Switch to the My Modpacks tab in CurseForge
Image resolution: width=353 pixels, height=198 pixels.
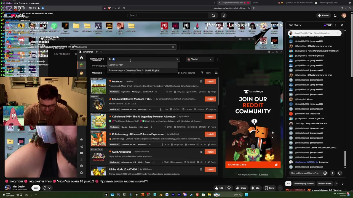(x=99, y=66)
